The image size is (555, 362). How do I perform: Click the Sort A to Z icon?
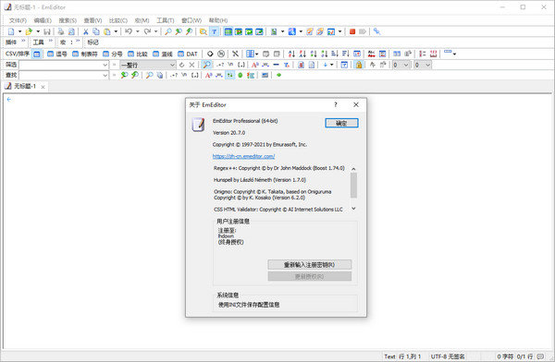coord(291,54)
